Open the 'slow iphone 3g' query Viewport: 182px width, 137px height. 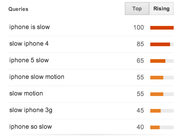(31, 110)
